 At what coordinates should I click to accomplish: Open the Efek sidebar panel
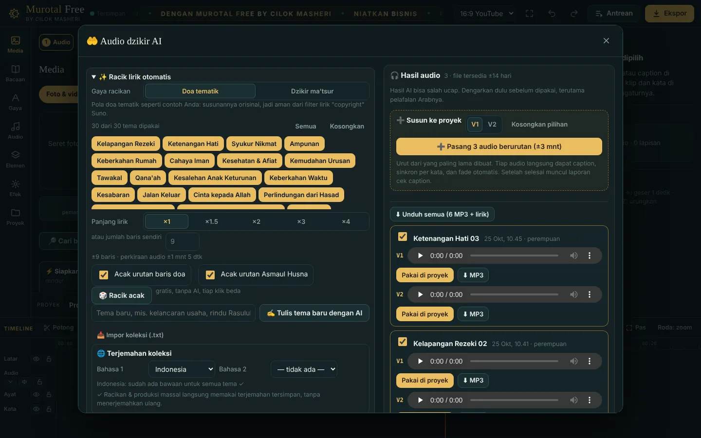click(x=15, y=188)
